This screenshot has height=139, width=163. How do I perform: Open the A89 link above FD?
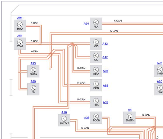coord(33,81)
